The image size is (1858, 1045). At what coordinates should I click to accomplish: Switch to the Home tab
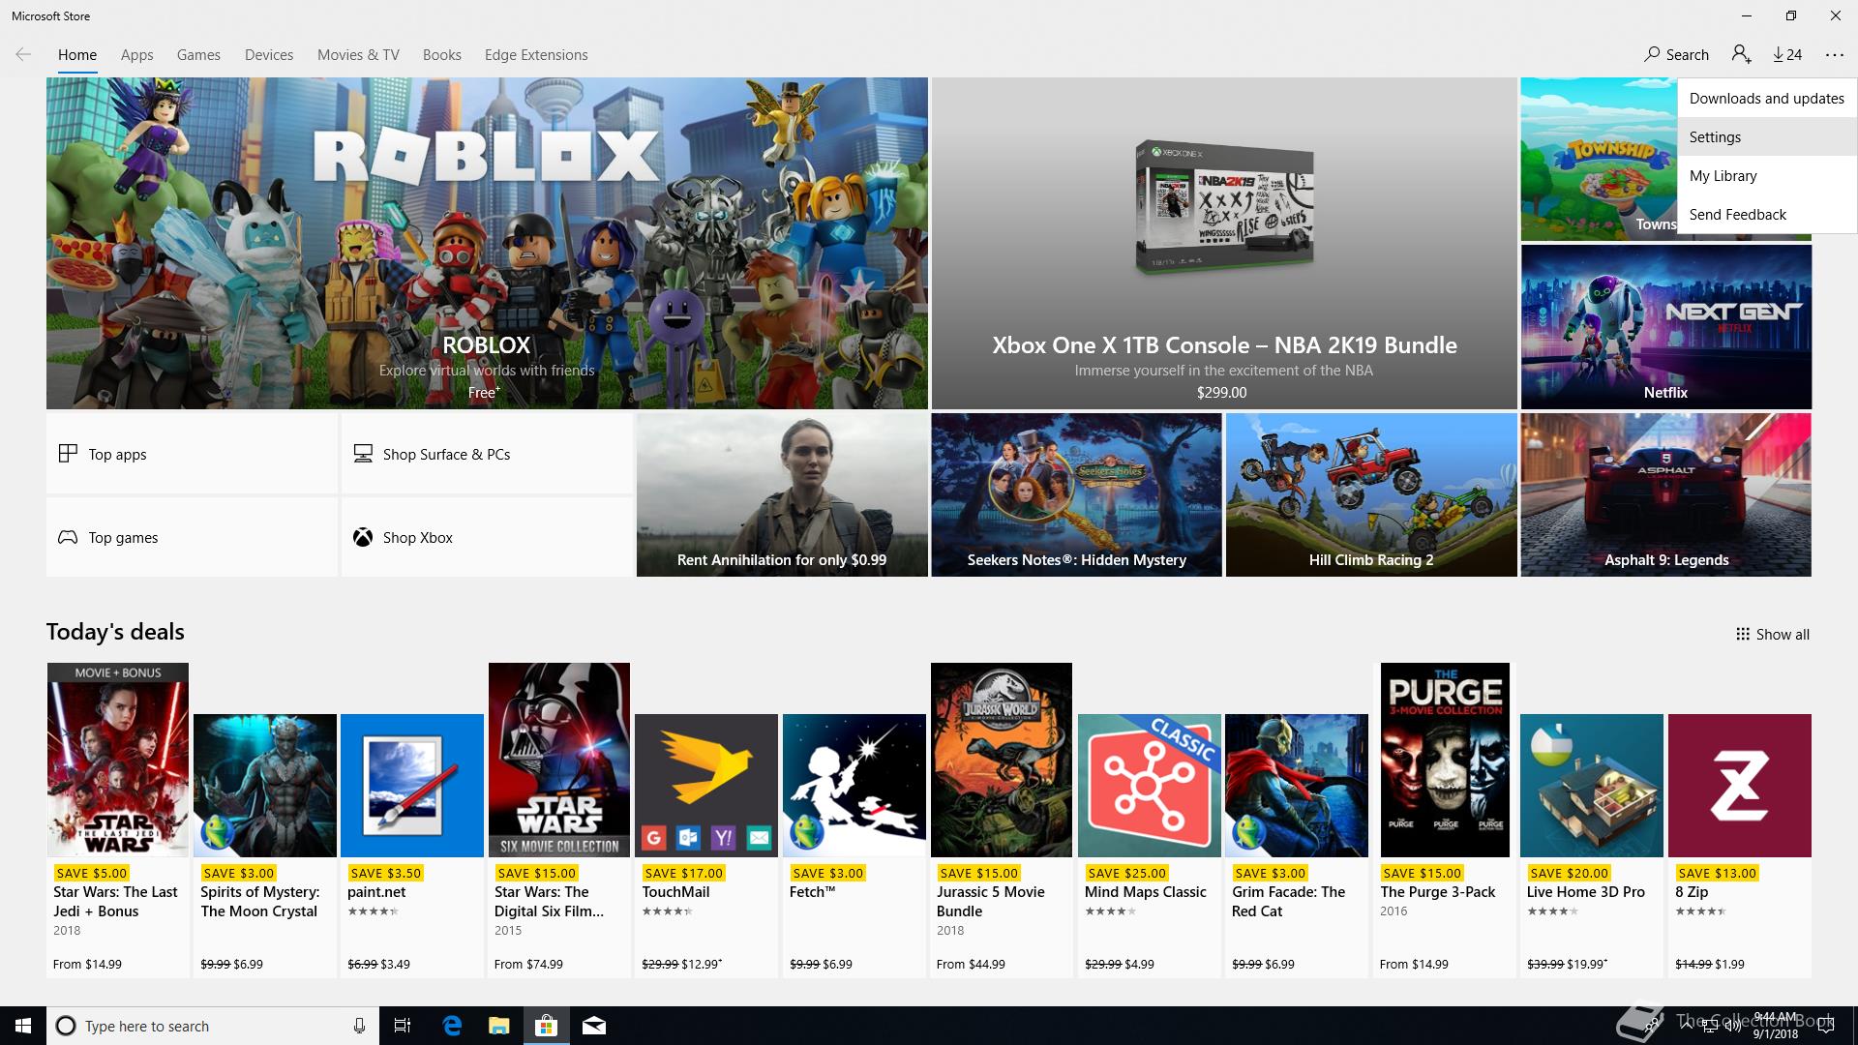coord(77,55)
